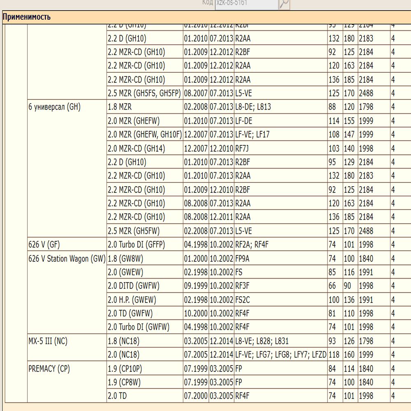The width and height of the screenshot is (411, 411).
Task: Click the 2.0 TD (GWFW) modification cell
Action: [x=145, y=313]
